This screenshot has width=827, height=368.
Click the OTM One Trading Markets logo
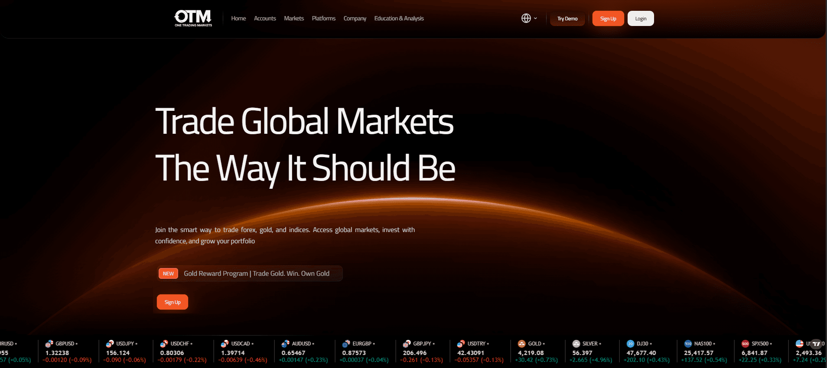tap(193, 18)
